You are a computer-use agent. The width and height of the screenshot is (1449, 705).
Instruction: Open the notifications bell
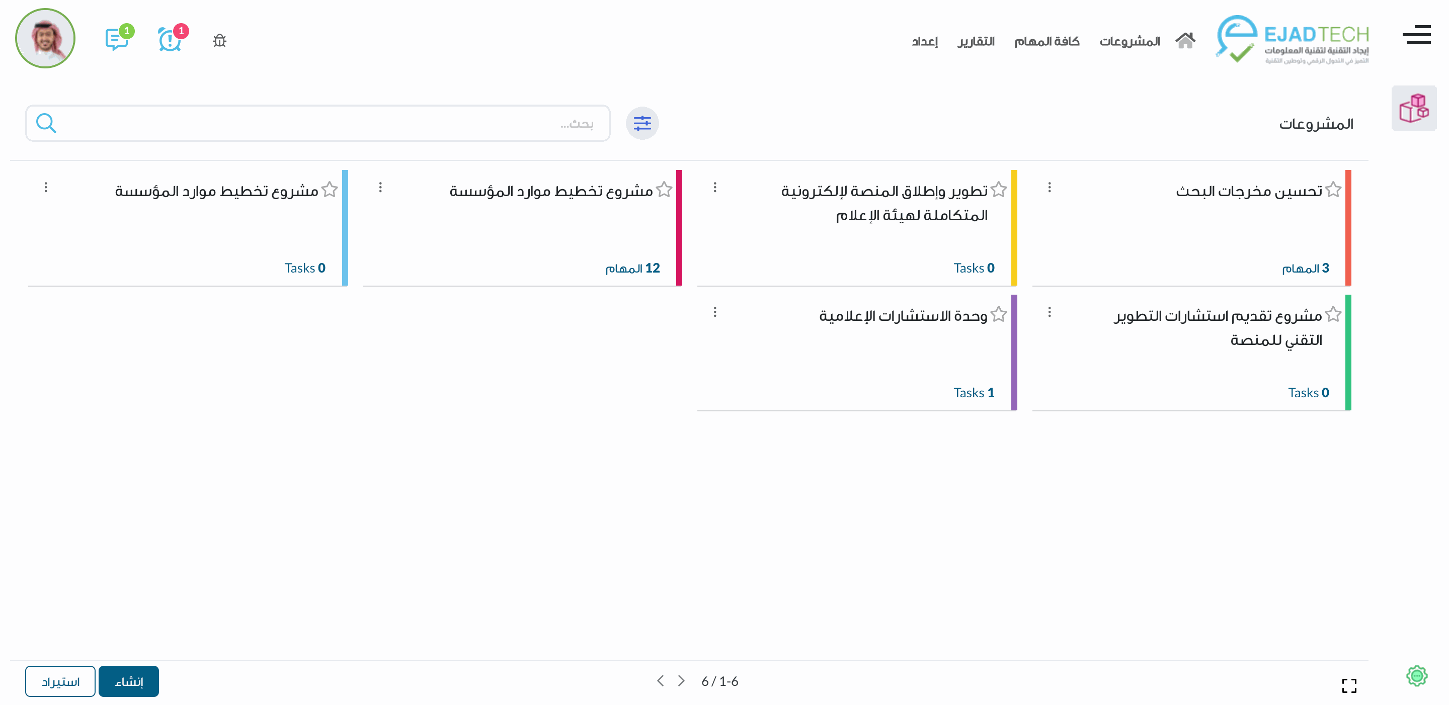[169, 39]
